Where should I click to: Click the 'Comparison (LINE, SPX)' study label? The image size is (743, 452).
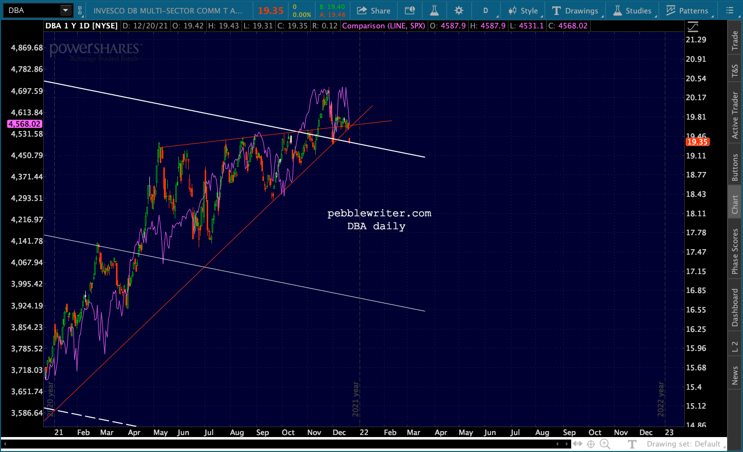point(384,26)
